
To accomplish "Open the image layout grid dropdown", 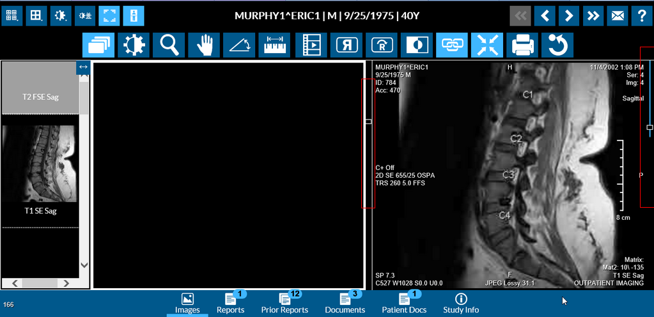I will [x=36, y=15].
